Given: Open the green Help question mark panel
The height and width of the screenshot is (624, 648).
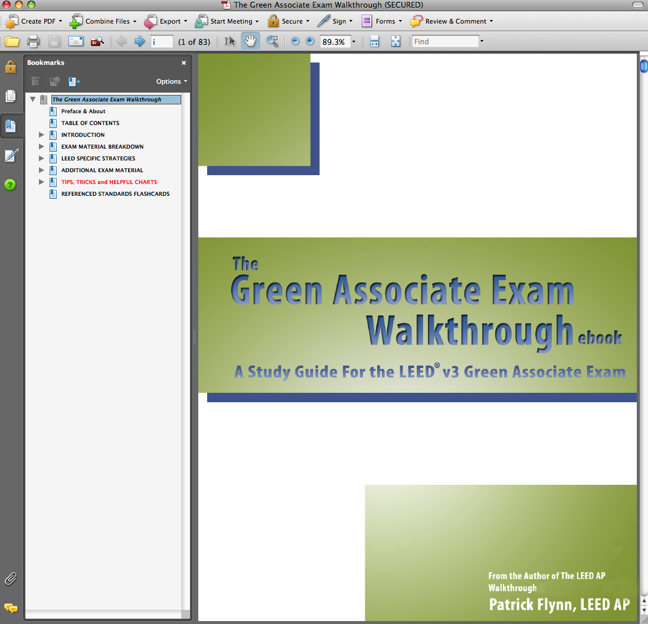Looking at the screenshot, I should (x=11, y=185).
